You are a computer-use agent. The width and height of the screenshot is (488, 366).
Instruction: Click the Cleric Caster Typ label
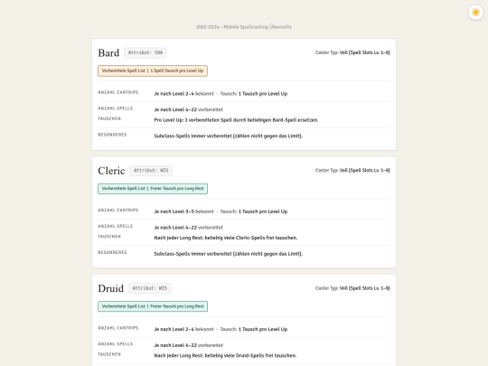[x=352, y=170]
